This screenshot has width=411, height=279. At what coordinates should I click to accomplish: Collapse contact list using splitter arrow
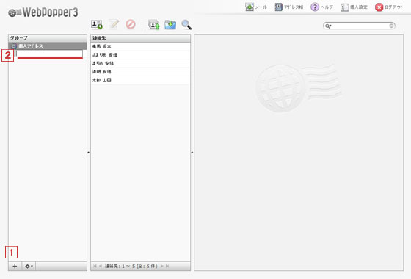pos(192,152)
